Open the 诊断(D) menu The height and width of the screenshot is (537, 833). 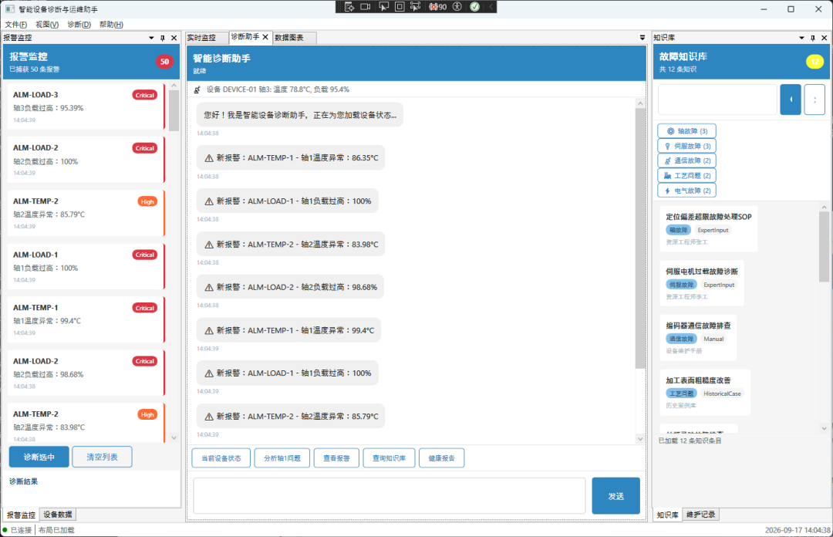79,25
